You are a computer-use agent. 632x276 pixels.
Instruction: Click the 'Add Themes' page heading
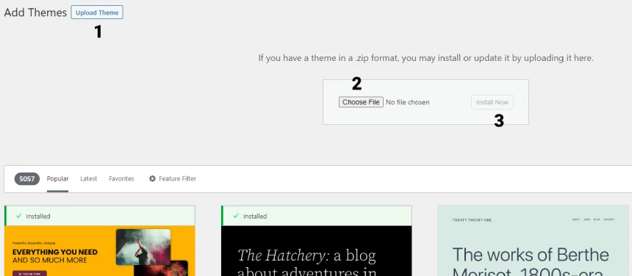[35, 12]
